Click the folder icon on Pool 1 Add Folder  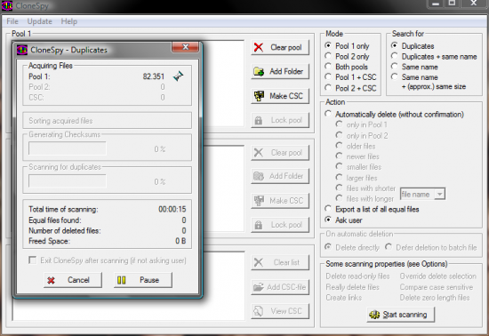259,71
